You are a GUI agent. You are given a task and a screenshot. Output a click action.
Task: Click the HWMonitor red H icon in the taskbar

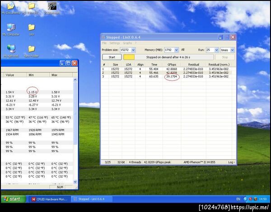pyautogui.click(x=33, y=199)
